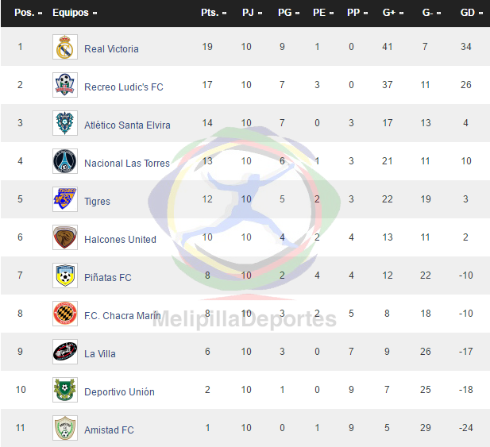Sort by the PJ column header
This screenshot has height=447, width=490.
pyautogui.click(x=252, y=13)
